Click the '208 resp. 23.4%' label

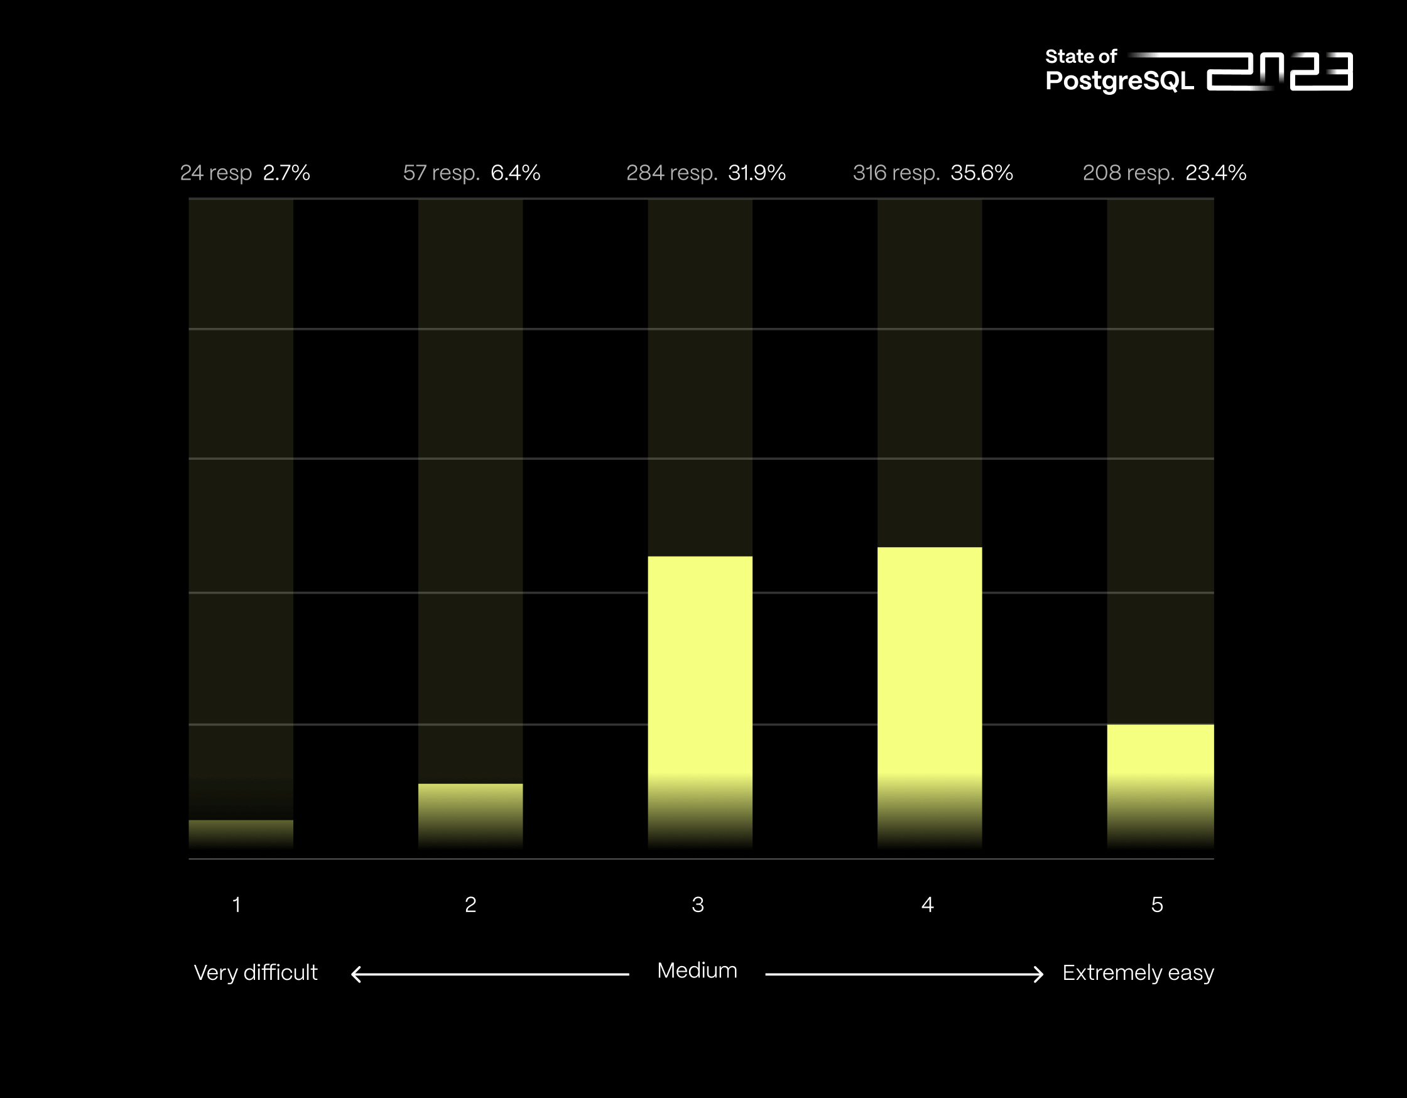(1163, 173)
